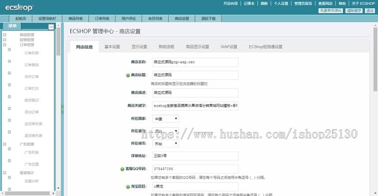Open the 帮助 link
The height and width of the screenshot is (196, 378).
click(x=342, y=3)
